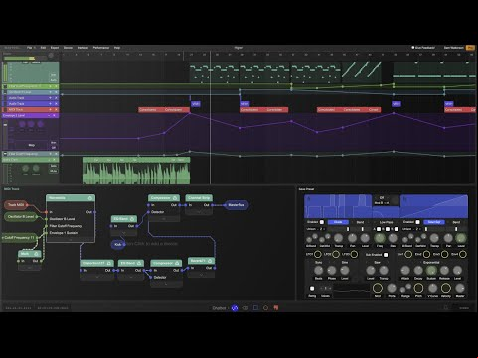Toggle Sub Enabled checkbox
The width and height of the screenshot is (478, 358).
(386, 255)
